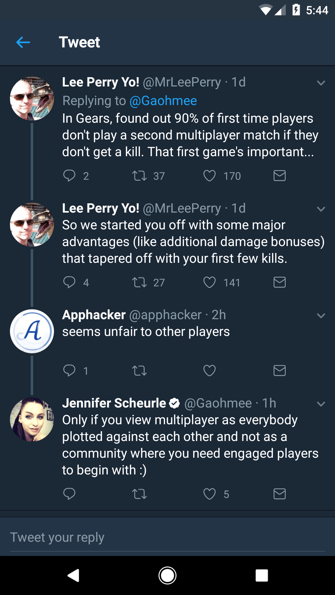
Task: Open options chevron on first Lee Perry tweet
Action: click(321, 83)
